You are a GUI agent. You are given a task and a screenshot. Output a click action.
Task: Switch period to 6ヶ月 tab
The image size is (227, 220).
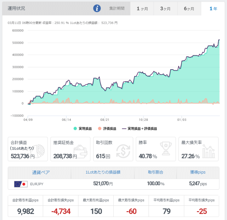[x=189, y=9]
